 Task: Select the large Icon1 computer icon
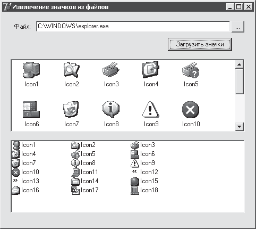point(31,70)
